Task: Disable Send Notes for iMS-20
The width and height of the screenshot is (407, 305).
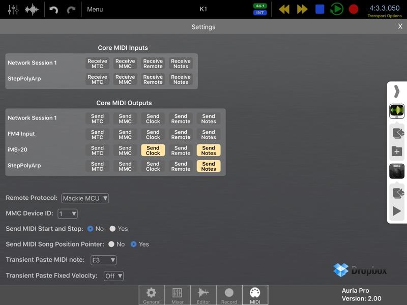Action: pyautogui.click(x=209, y=150)
